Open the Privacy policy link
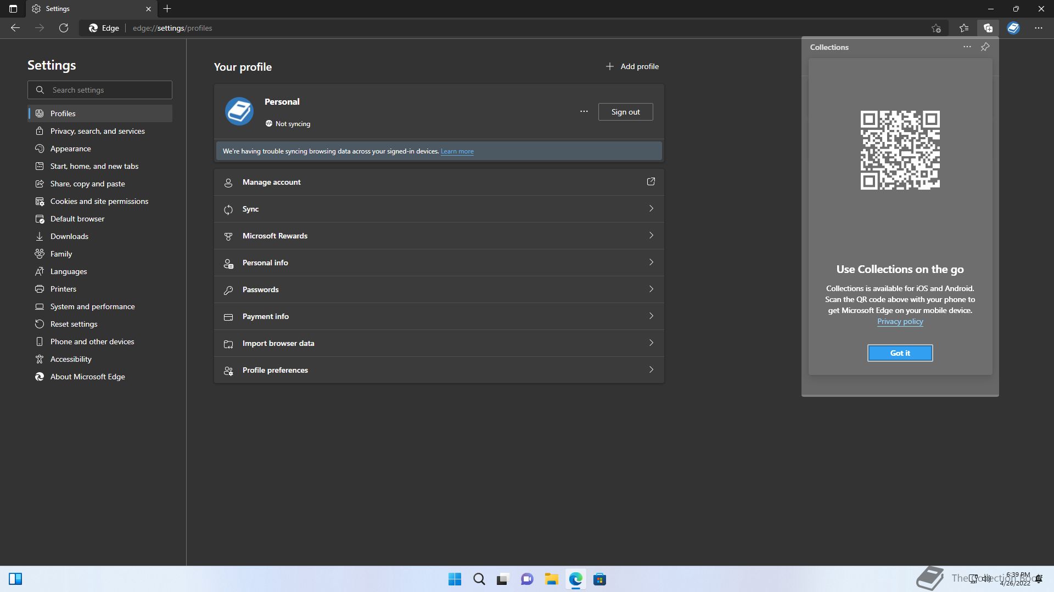 click(900, 321)
